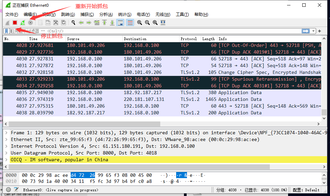Sort packets by the Length column header
This screenshot has height=196, width=330.
[209, 39]
